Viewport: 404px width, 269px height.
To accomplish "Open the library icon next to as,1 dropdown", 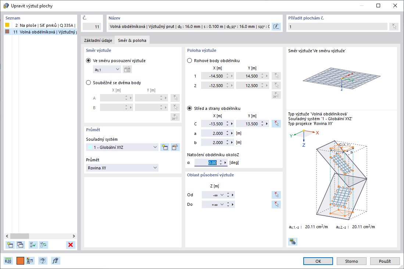I will click(x=127, y=69).
